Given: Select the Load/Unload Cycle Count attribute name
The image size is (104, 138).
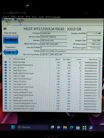Looking at the screenshot, I should tap(23, 95).
